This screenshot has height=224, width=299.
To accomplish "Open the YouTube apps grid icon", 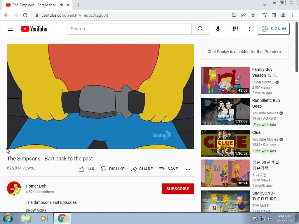I will point(236,29).
